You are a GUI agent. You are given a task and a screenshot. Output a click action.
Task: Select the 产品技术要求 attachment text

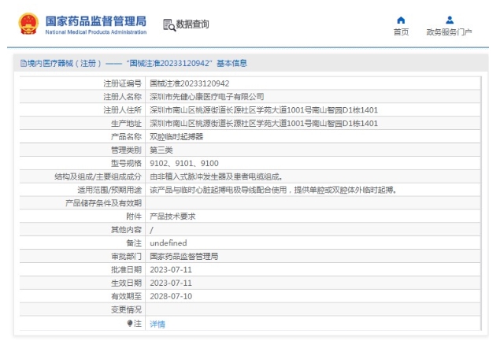pyautogui.click(x=172, y=216)
